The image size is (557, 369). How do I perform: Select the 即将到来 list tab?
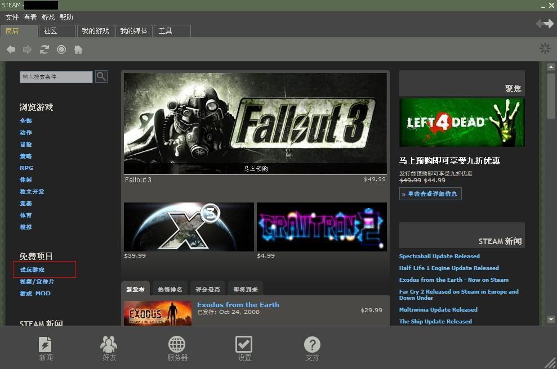(246, 289)
